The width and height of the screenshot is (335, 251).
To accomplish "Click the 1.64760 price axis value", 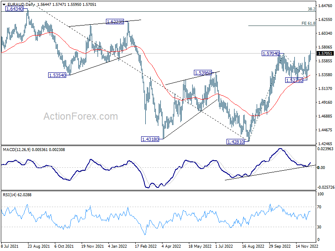I will coord(325,5).
